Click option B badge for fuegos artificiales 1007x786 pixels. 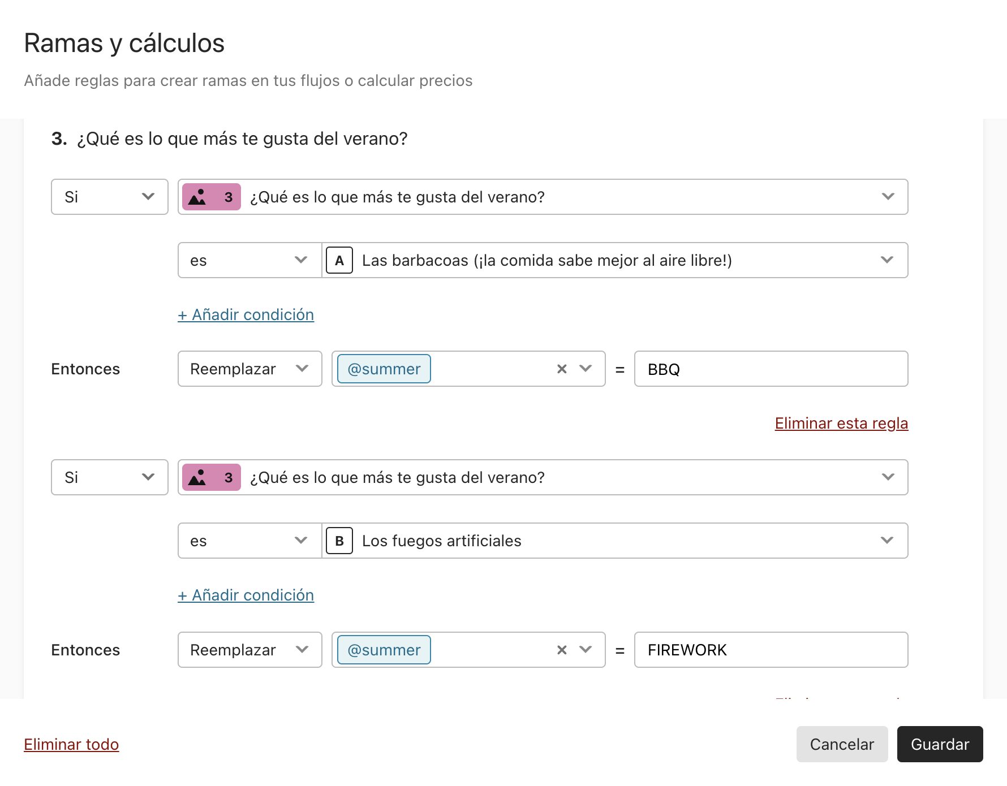(339, 541)
